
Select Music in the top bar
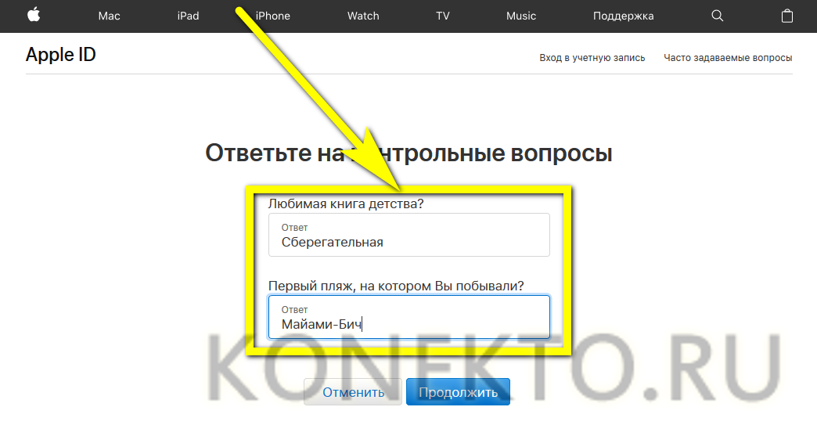[521, 16]
